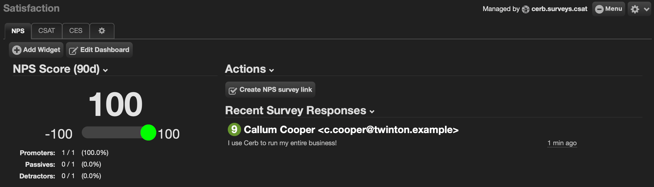Click the checkmark icon on the survey link button
Screen dimensions: 654x187
click(233, 90)
